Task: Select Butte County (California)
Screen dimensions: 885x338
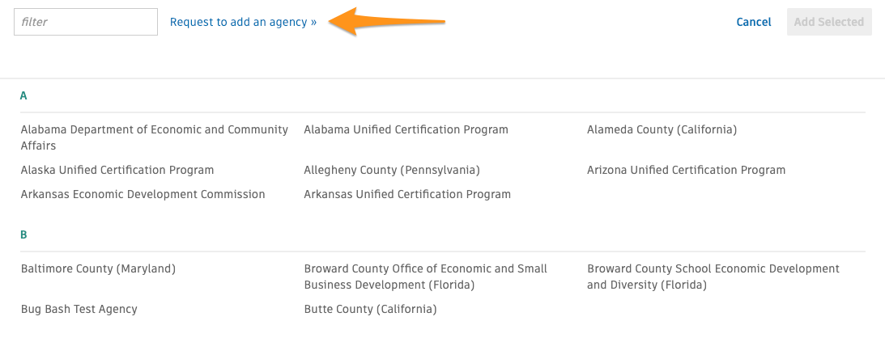Action: (x=370, y=309)
